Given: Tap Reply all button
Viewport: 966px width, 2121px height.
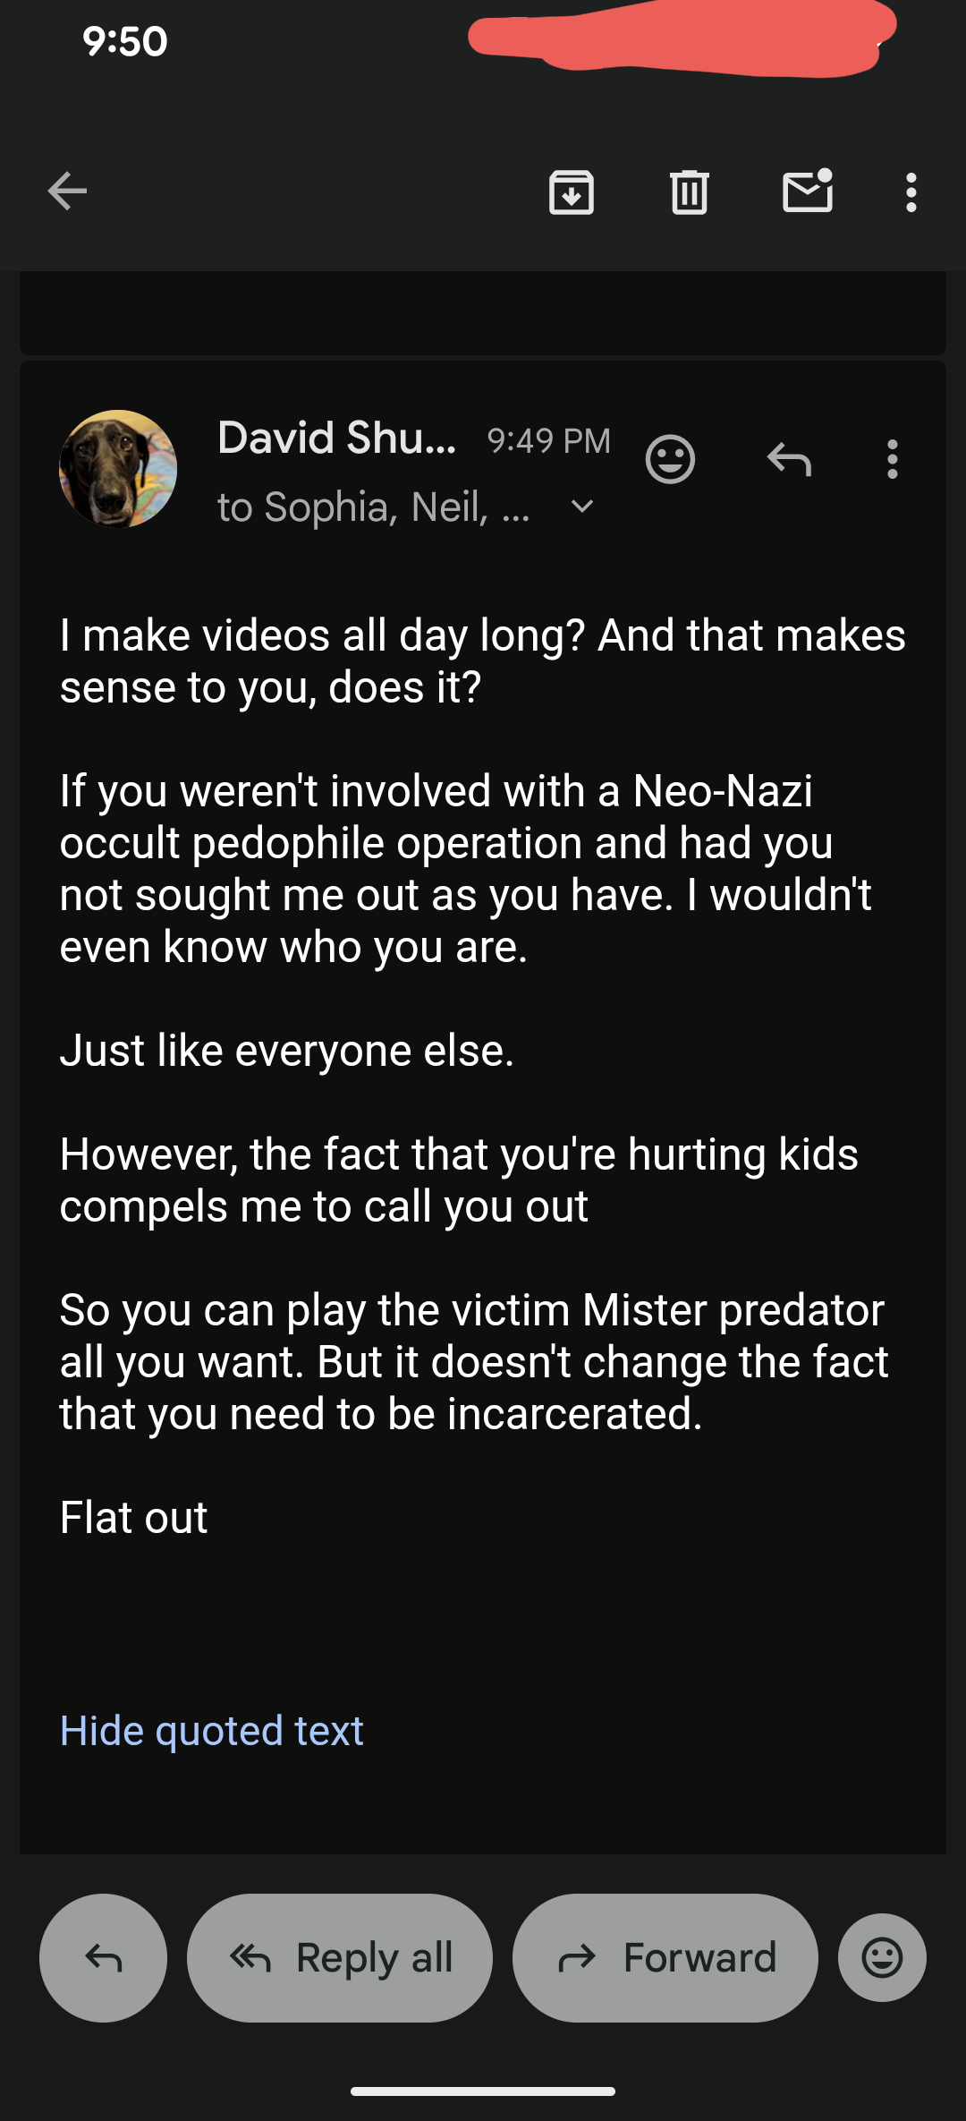Looking at the screenshot, I should 340,1957.
